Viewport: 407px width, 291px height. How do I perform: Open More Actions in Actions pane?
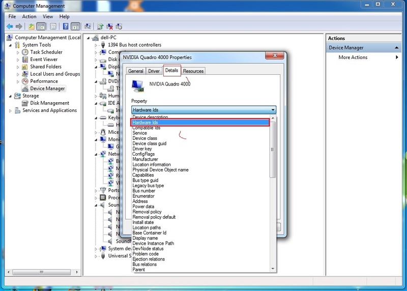click(353, 57)
